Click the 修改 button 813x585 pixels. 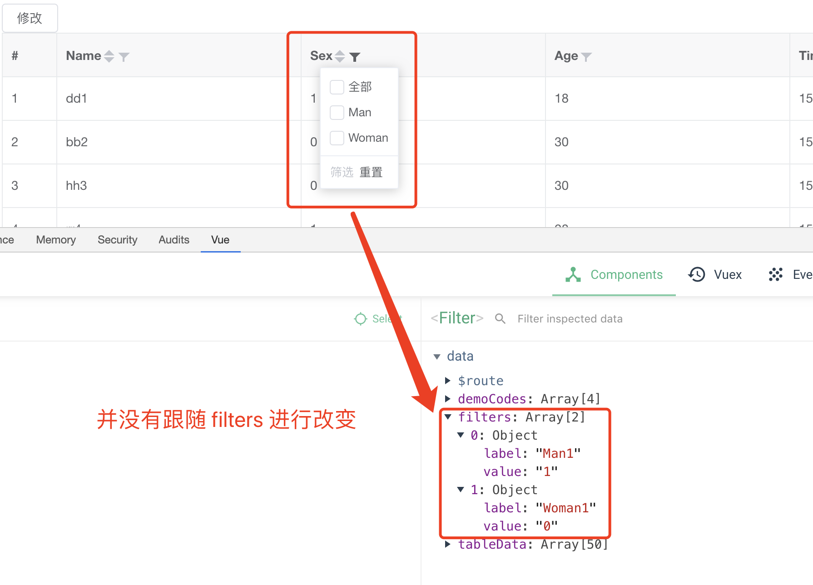pos(30,18)
